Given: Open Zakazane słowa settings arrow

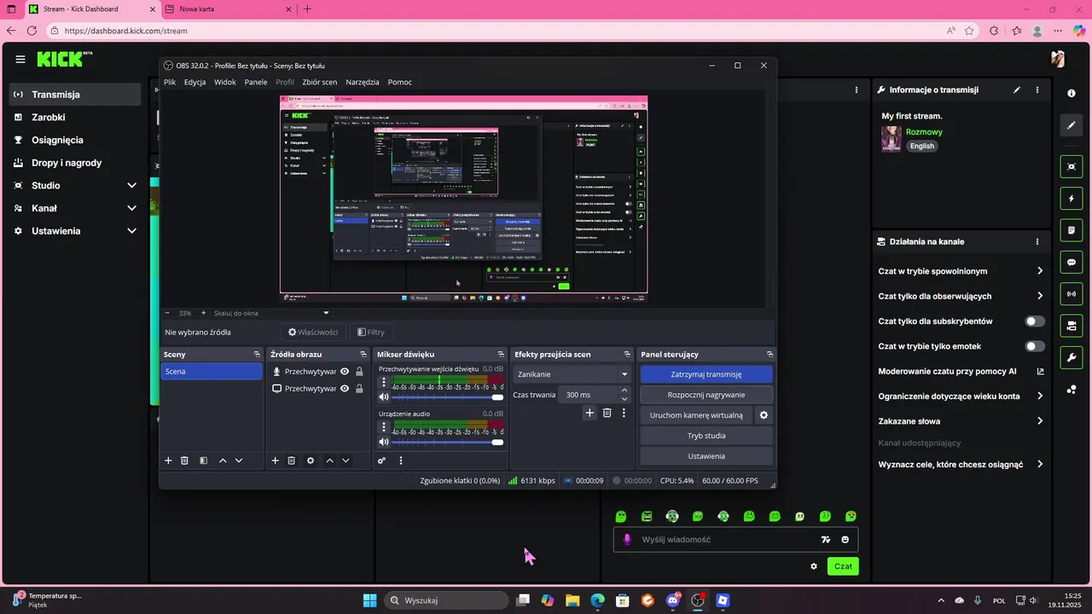Looking at the screenshot, I should coord(1040,420).
